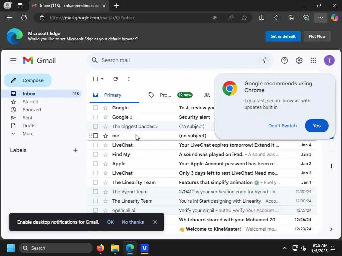This screenshot has width=342, height=256.
Task: Star the Find My email
Action: pos(106,155)
